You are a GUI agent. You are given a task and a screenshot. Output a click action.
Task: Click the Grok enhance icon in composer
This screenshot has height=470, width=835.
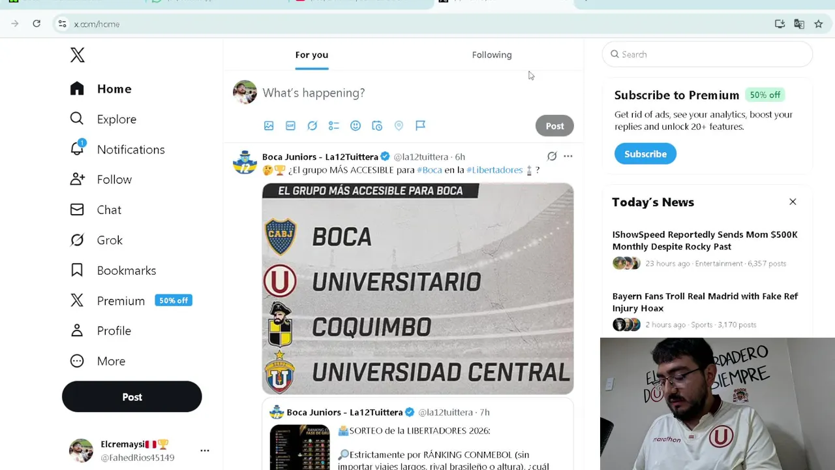tap(312, 125)
